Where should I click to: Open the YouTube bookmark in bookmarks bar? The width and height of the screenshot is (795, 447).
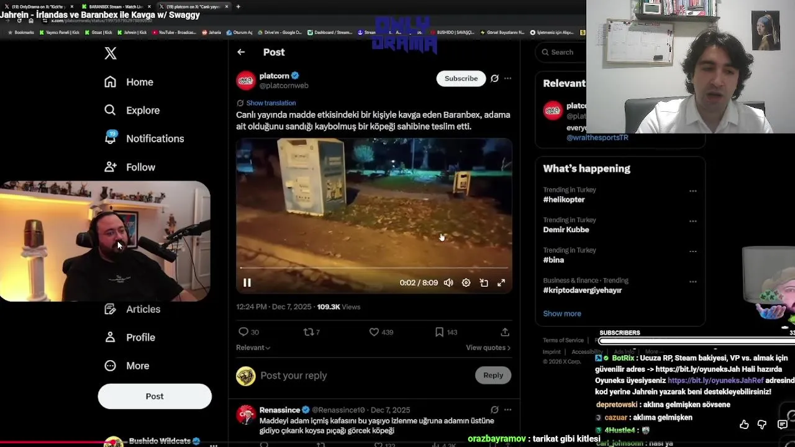[176, 32]
